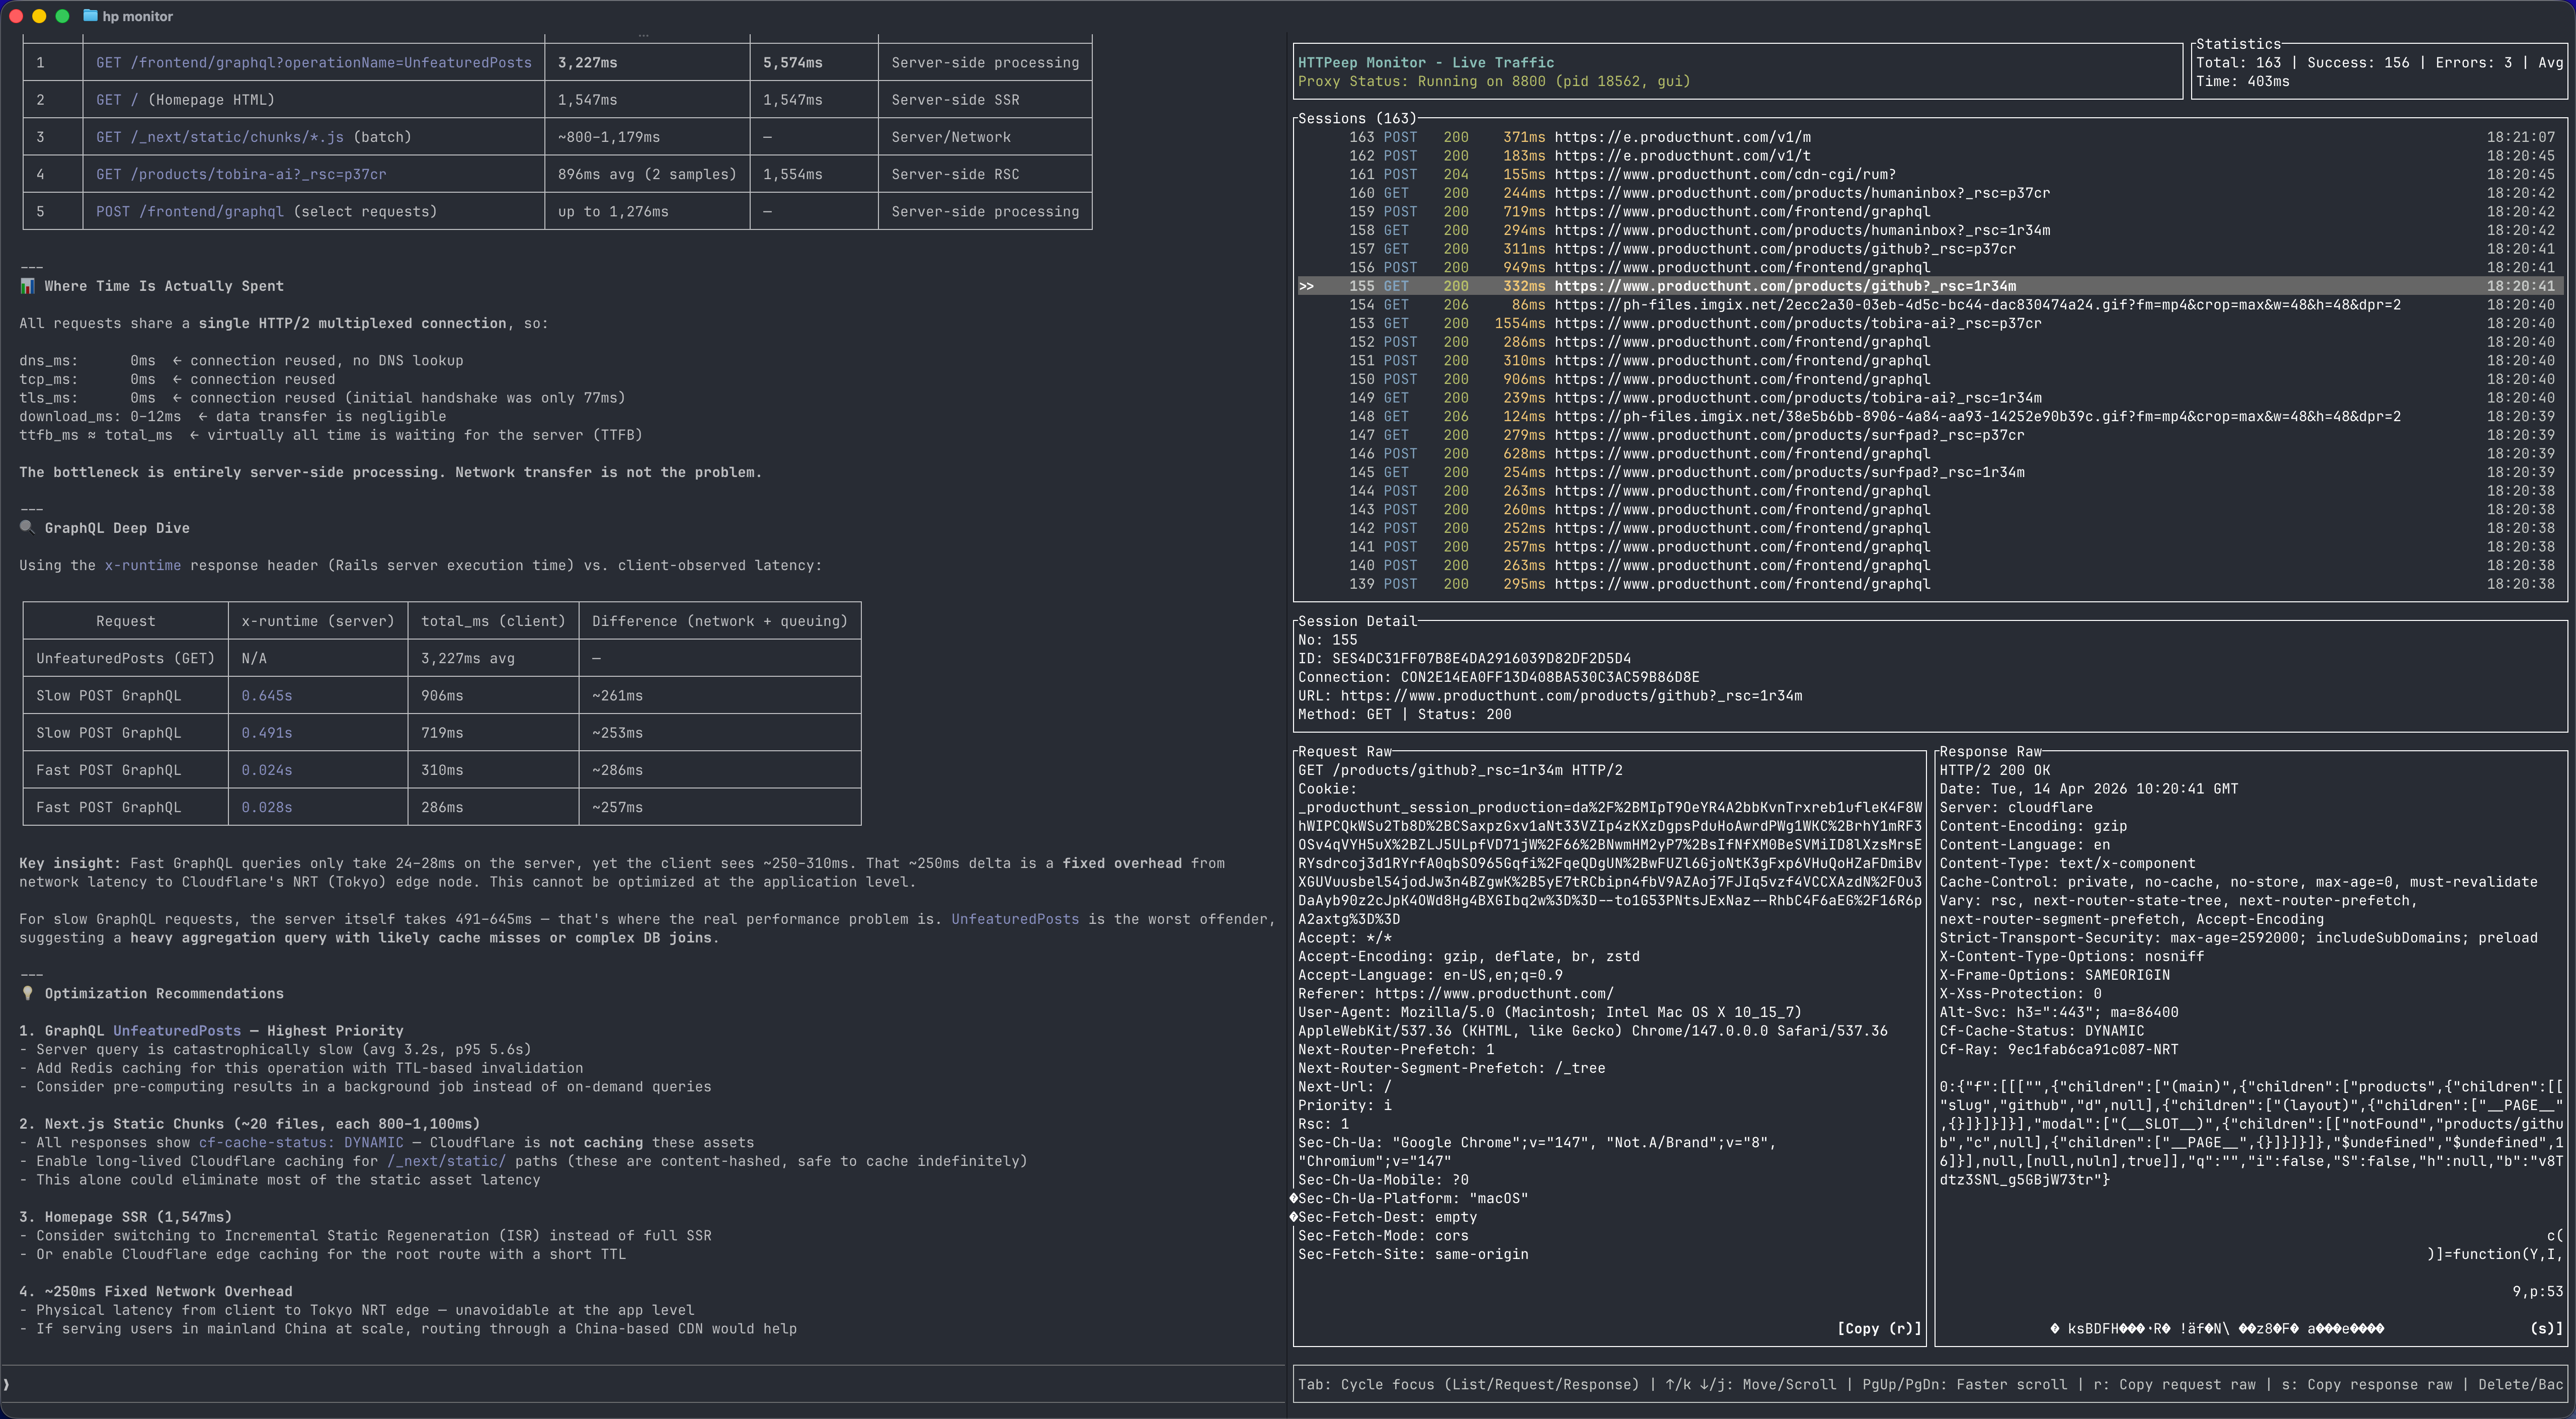2576x1419 pixels.
Task: Click the lightbulb icon beside "Optimization Recommendations"
Action: tap(27, 993)
